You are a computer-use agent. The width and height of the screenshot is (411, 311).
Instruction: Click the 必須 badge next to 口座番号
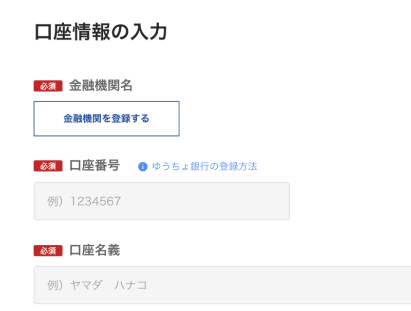tap(48, 166)
